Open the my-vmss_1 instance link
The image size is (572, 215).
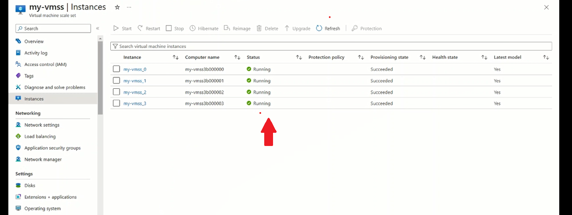(x=135, y=80)
